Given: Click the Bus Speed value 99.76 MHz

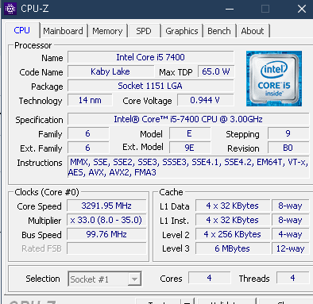Looking at the screenshot, I should click(106, 234).
